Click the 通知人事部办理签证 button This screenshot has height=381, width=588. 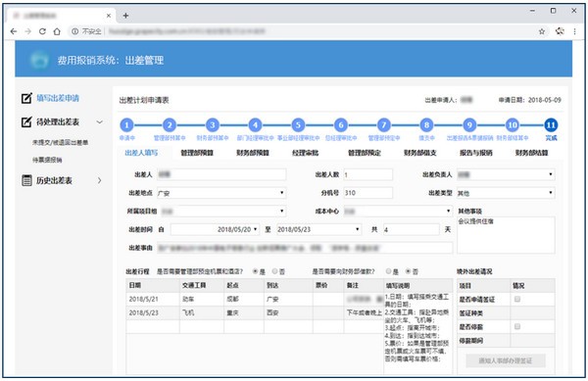coord(506,360)
